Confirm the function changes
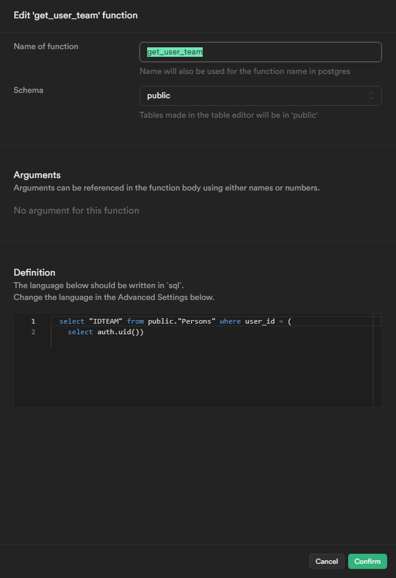Screen dimensions: 396x578 (367, 561)
